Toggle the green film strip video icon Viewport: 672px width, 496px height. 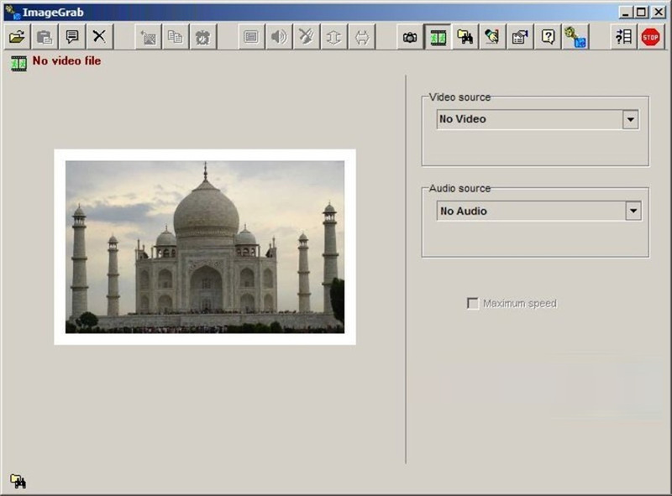click(x=438, y=37)
